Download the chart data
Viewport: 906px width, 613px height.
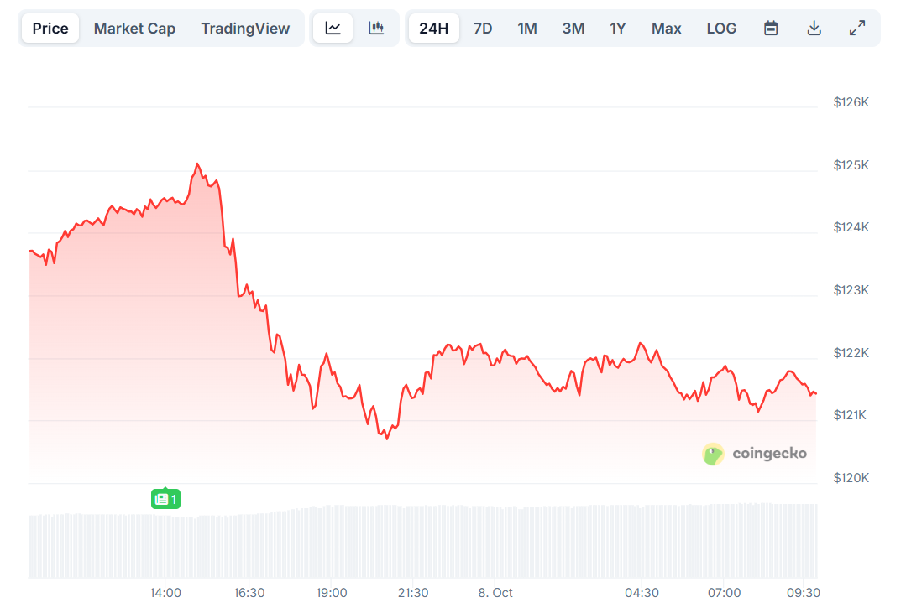click(814, 28)
